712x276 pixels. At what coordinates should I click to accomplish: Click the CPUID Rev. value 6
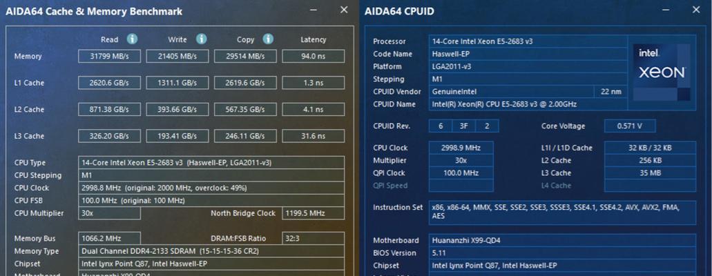(x=441, y=126)
